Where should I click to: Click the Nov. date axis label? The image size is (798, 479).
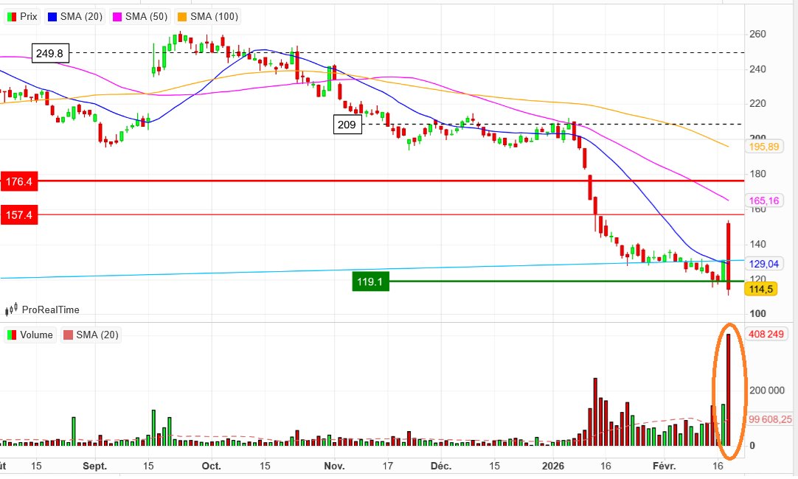coord(334,466)
